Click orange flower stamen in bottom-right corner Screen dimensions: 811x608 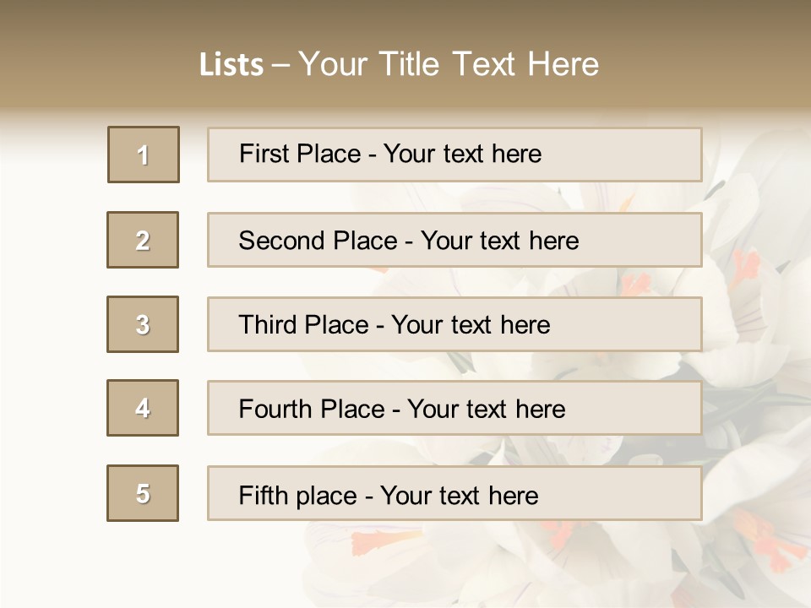pyautogui.click(x=765, y=540)
